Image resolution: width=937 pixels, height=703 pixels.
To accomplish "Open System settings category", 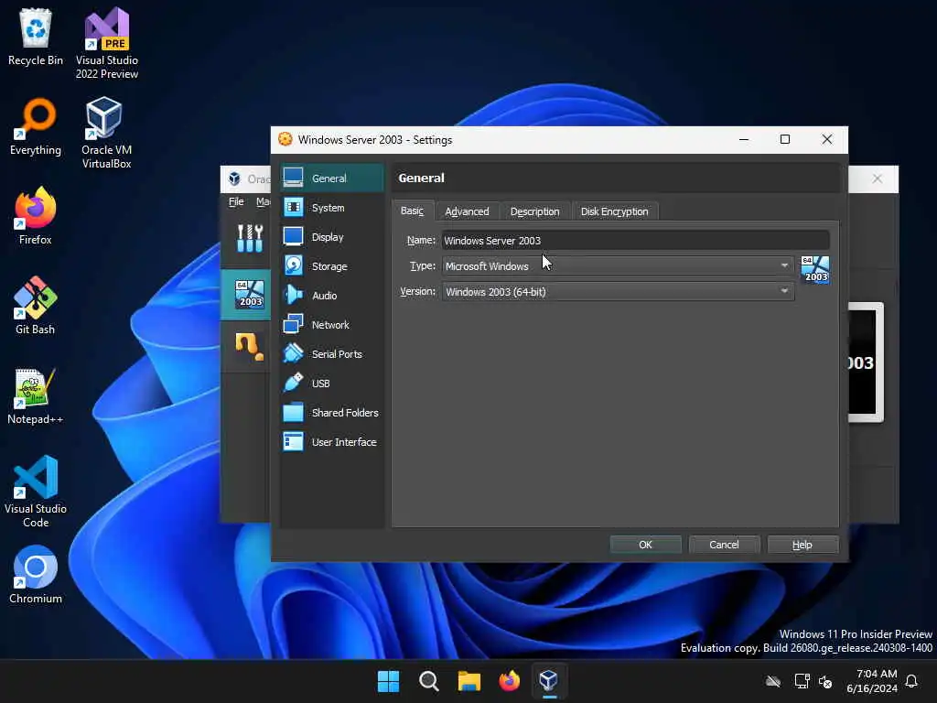I will coord(331,208).
